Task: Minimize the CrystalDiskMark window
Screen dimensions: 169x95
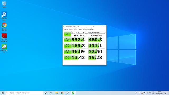Action: pos(93,26)
